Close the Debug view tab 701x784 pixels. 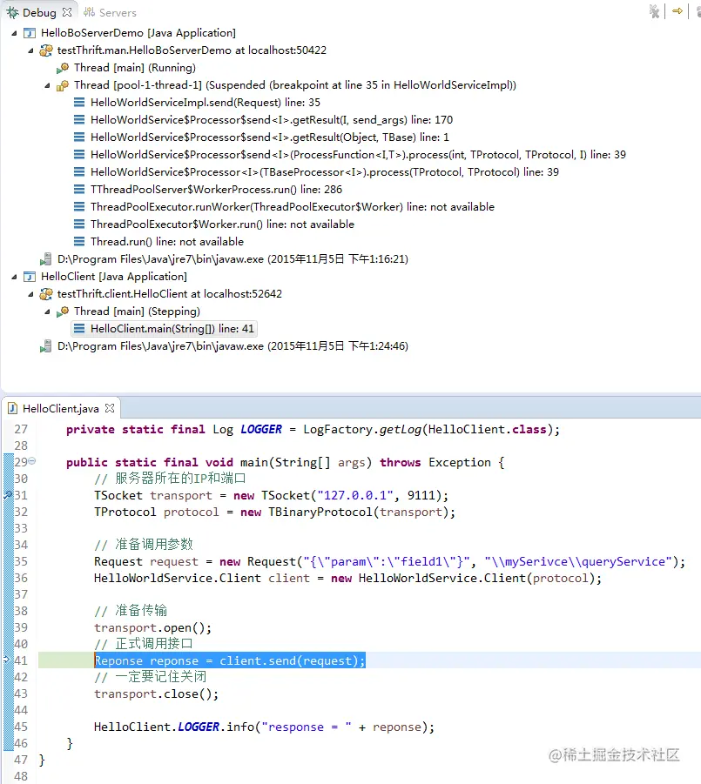point(67,12)
